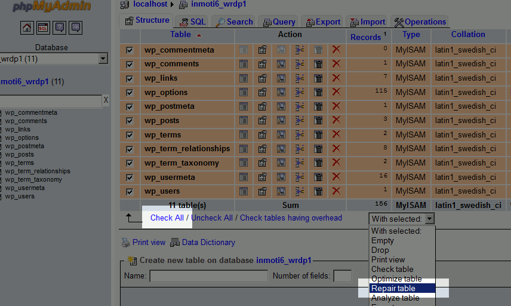Uncheck the wp_usermeta checkbox
The width and height of the screenshot is (511, 306).
pyautogui.click(x=130, y=178)
